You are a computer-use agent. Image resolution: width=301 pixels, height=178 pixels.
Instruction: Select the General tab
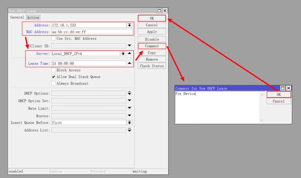[x=17, y=17]
